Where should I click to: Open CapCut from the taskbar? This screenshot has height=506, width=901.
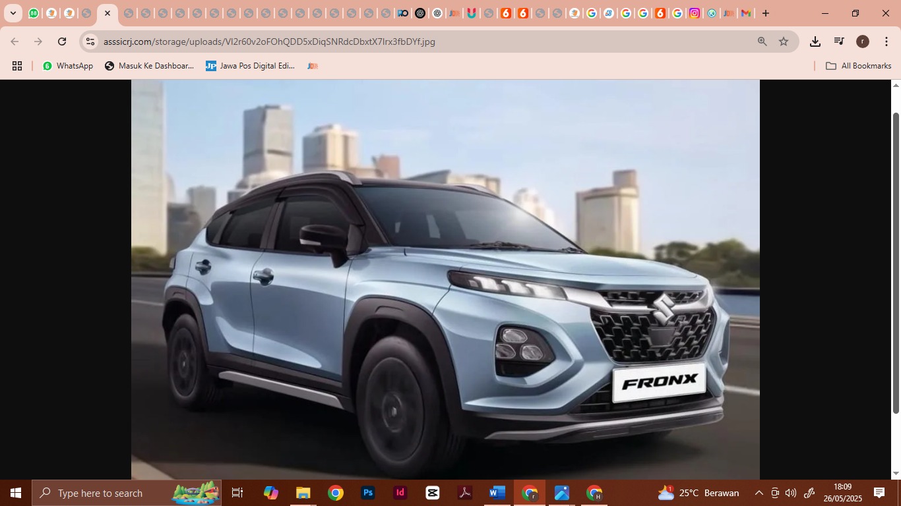(433, 493)
